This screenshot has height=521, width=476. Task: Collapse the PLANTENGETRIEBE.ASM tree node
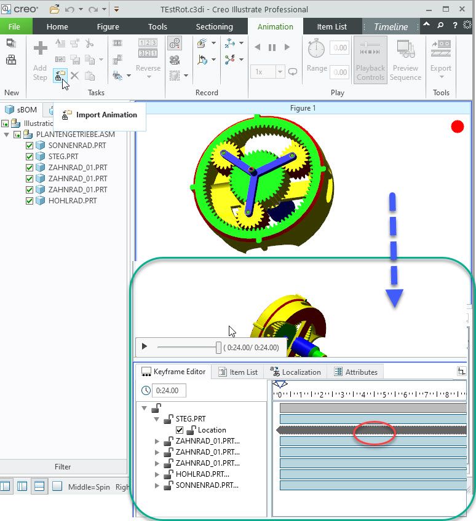coord(7,135)
